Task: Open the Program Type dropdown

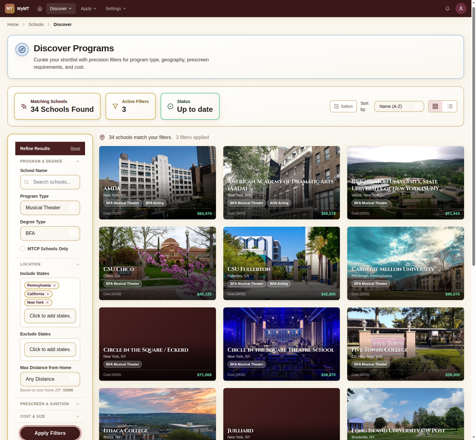Action: click(x=50, y=208)
